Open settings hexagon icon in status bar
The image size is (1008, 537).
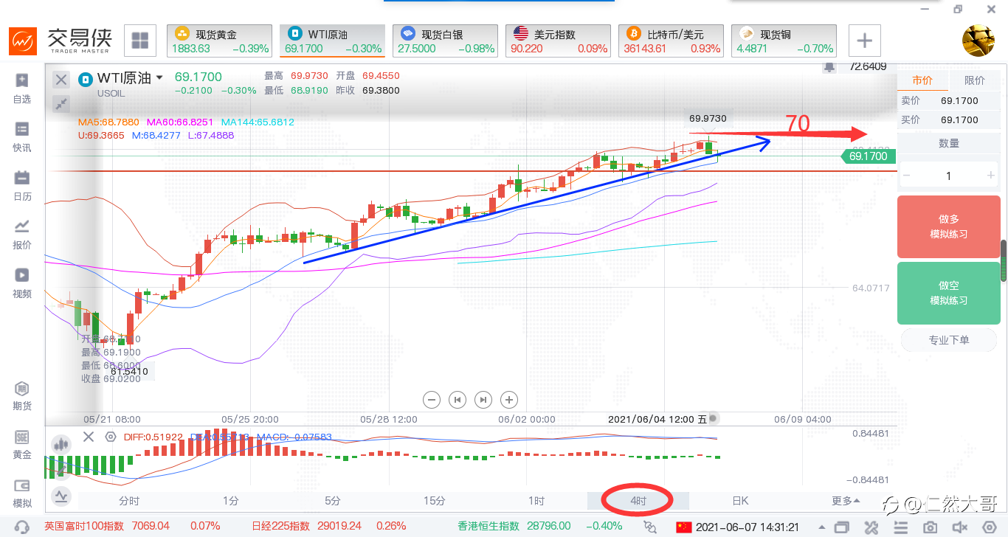(990, 527)
